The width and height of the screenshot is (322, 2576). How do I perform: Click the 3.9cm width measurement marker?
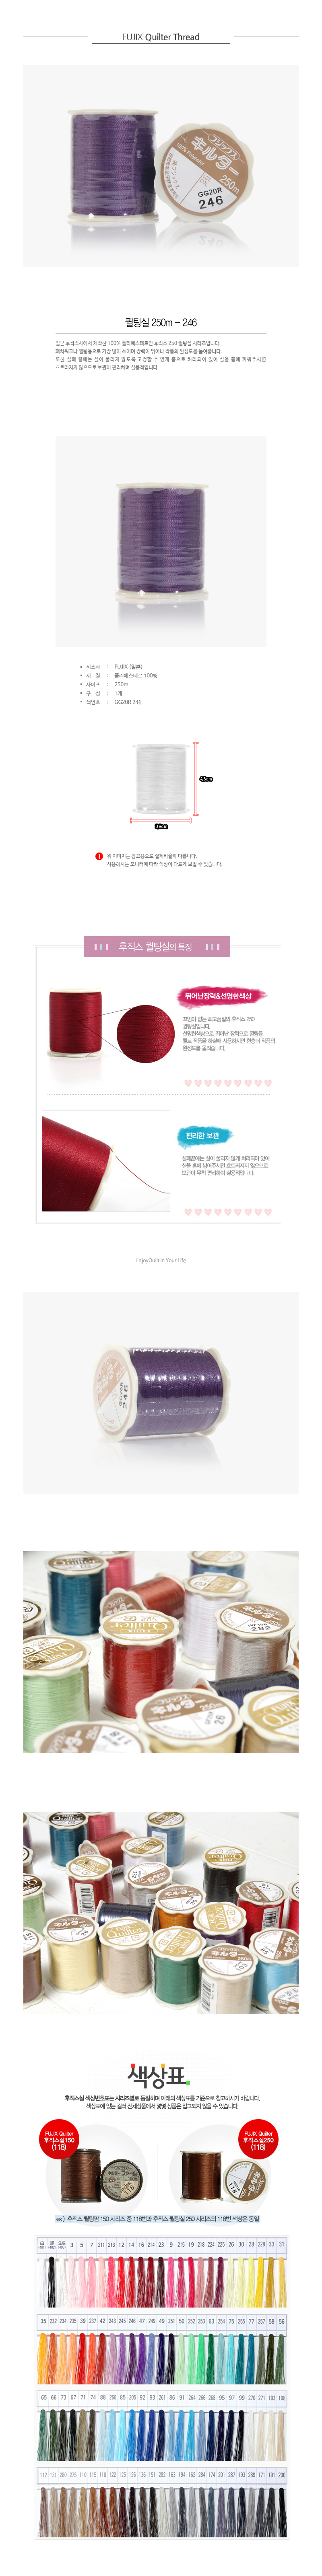[x=161, y=826]
